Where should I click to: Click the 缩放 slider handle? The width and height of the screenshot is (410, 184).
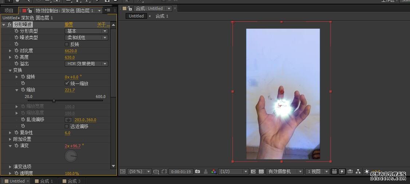point(54,100)
